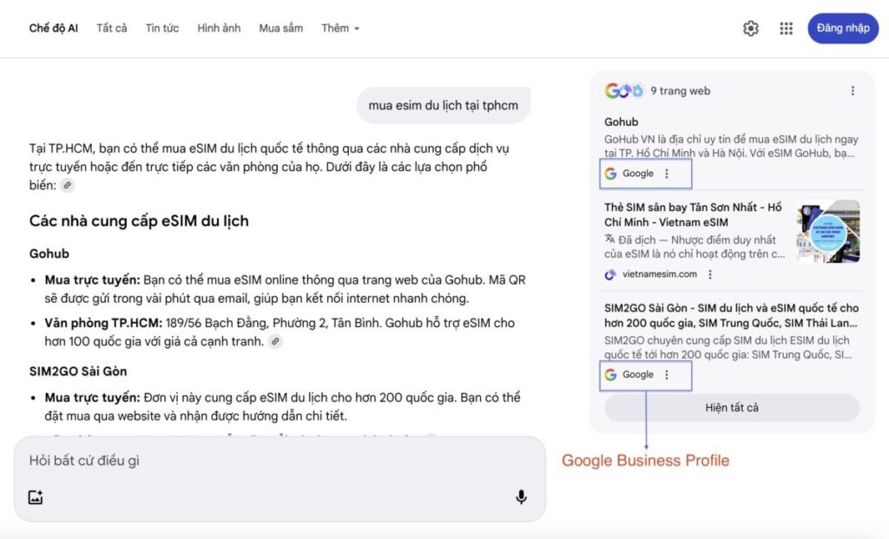Image resolution: width=889 pixels, height=539 pixels.
Task: Open the Tân Sơn Nhất SIM result thumbnail
Action: (x=827, y=231)
